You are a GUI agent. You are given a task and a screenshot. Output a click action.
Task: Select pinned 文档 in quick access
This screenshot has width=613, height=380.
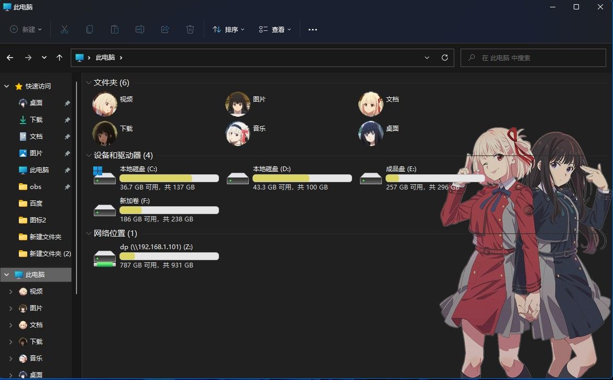tap(36, 136)
